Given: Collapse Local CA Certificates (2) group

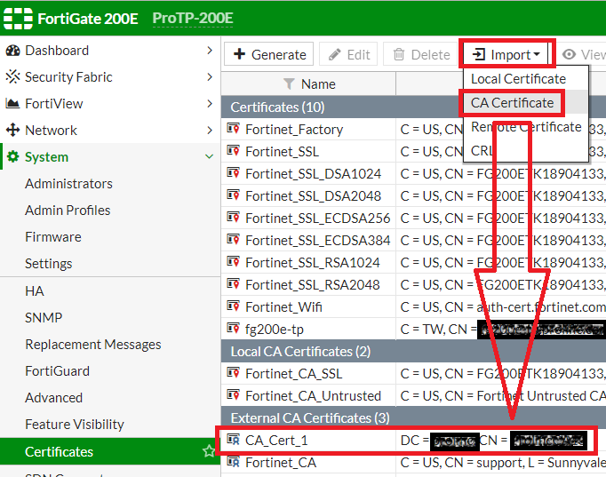Looking at the screenshot, I should click(413, 352).
